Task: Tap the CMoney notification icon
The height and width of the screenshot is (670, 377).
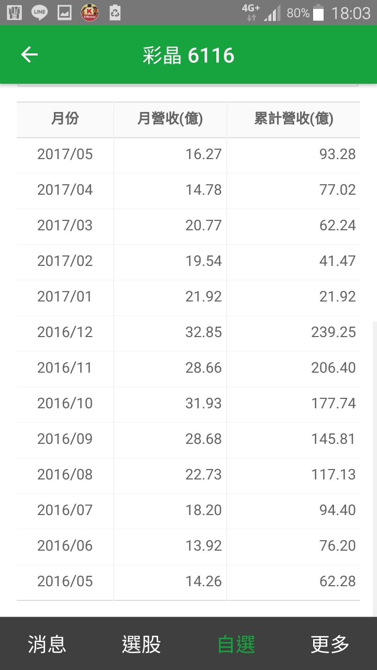Action: (x=90, y=13)
